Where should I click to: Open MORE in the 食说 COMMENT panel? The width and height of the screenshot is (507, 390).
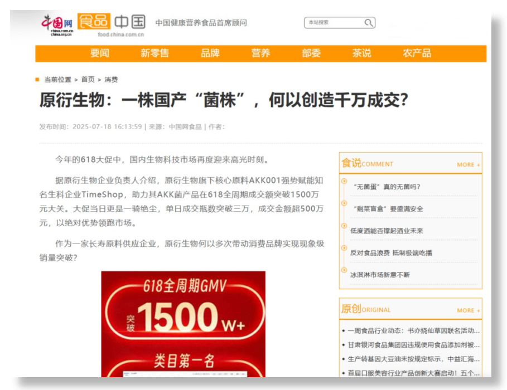pos(468,165)
